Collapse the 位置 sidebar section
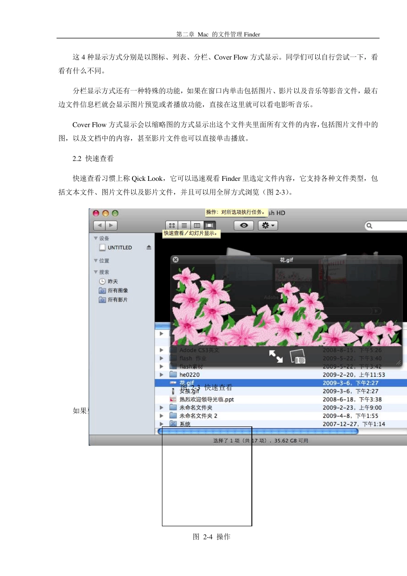 click(x=96, y=261)
